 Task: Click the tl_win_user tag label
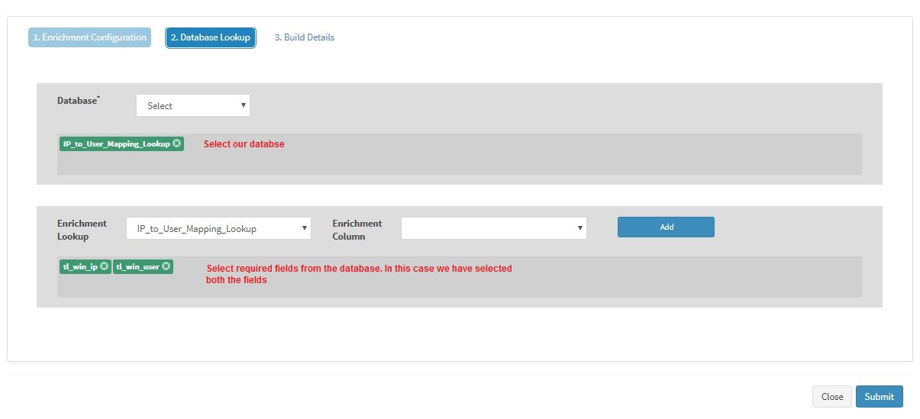click(137, 267)
